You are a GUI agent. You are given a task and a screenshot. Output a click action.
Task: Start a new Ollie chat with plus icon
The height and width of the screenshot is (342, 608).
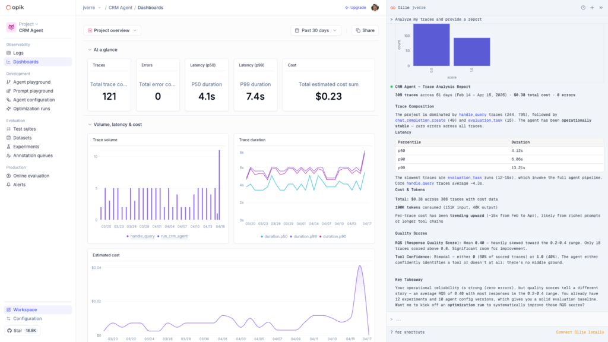592,8
